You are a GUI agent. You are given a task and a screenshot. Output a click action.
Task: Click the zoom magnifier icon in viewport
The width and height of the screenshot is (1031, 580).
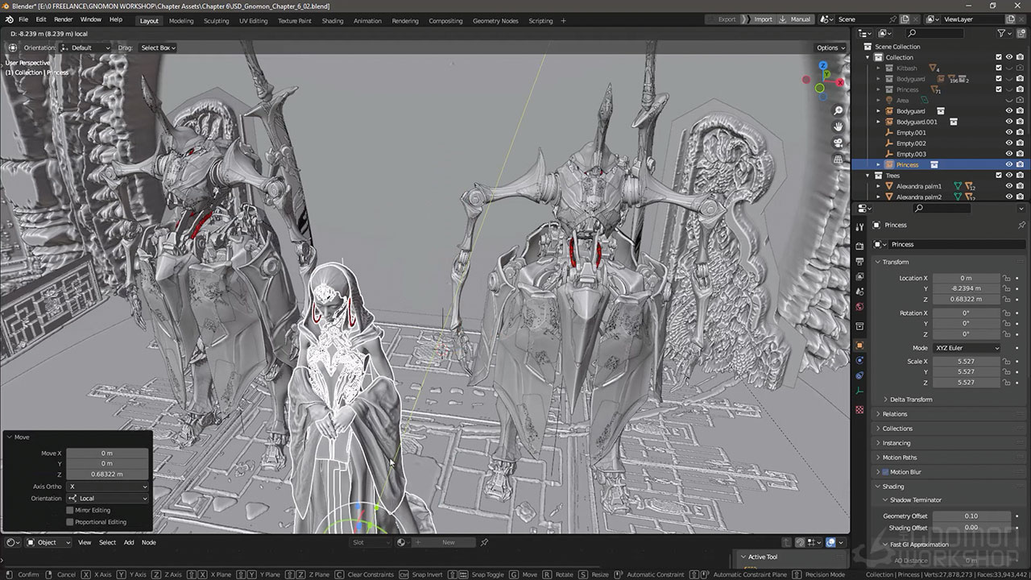pyautogui.click(x=838, y=110)
